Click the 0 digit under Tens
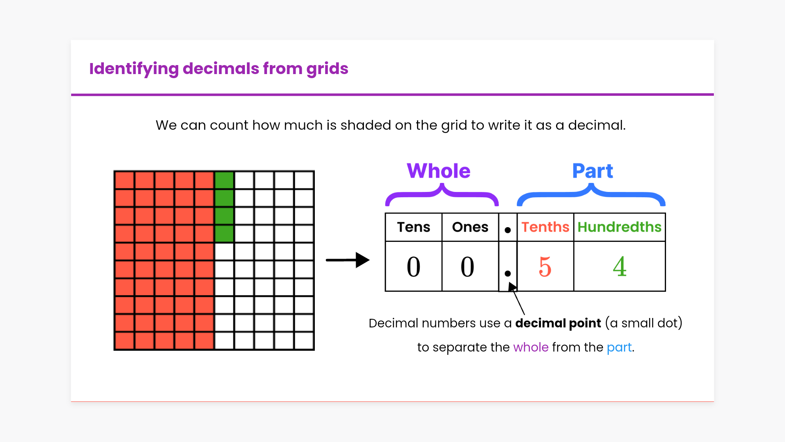The width and height of the screenshot is (785, 442). [413, 267]
